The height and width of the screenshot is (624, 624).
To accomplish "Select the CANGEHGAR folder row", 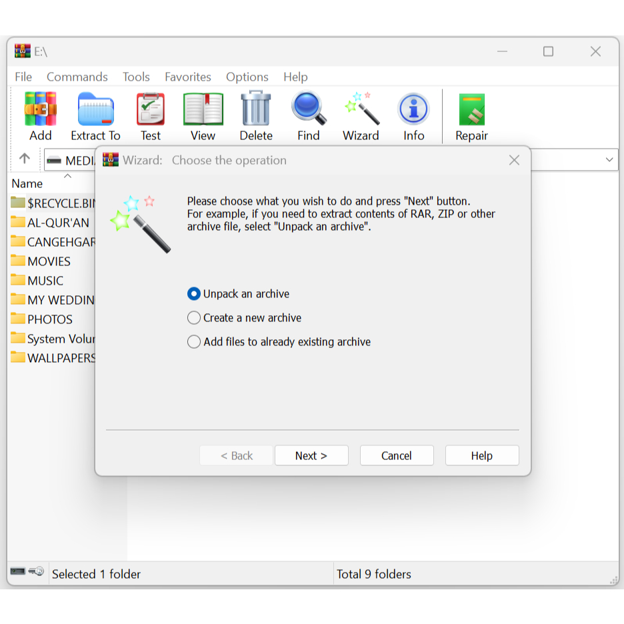I will 53,241.
